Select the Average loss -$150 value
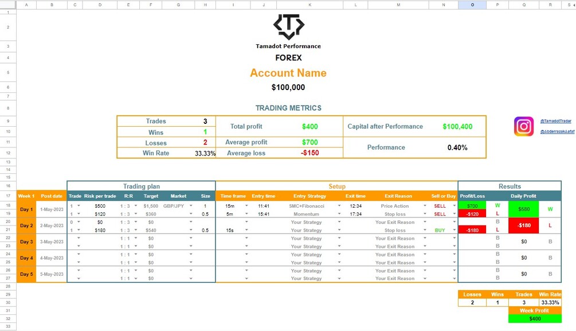 click(x=309, y=153)
